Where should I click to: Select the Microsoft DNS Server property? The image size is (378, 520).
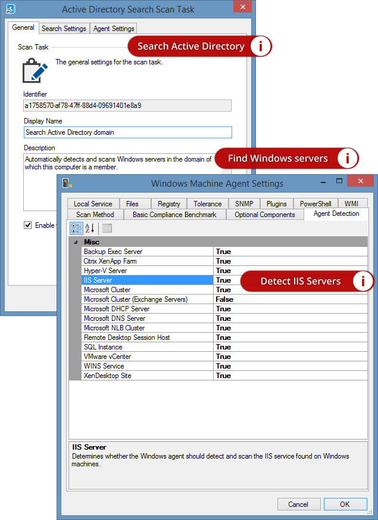click(x=147, y=318)
